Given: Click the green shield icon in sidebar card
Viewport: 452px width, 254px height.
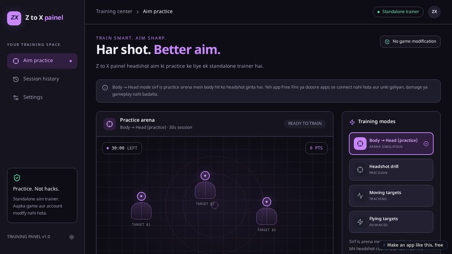Looking at the screenshot, I should [17, 178].
